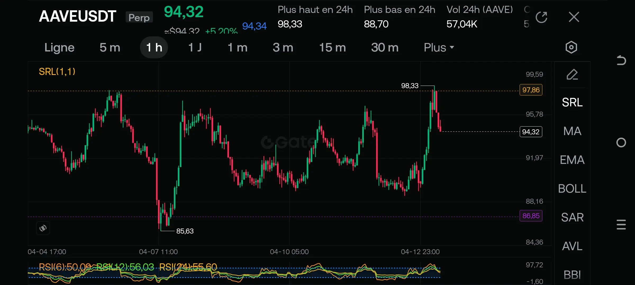Screen dimensions: 635x285
Task: Click the rotate screen icon on chart
Action: pyautogui.click(x=43, y=228)
